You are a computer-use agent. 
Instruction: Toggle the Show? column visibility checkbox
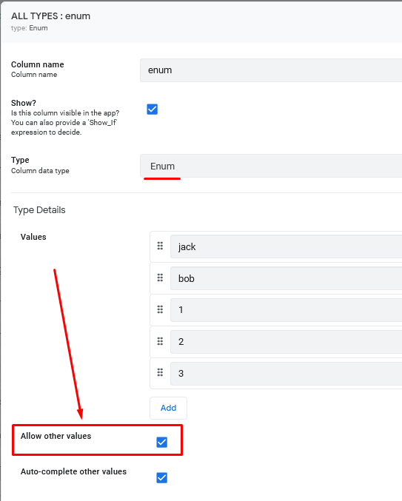[x=152, y=110]
